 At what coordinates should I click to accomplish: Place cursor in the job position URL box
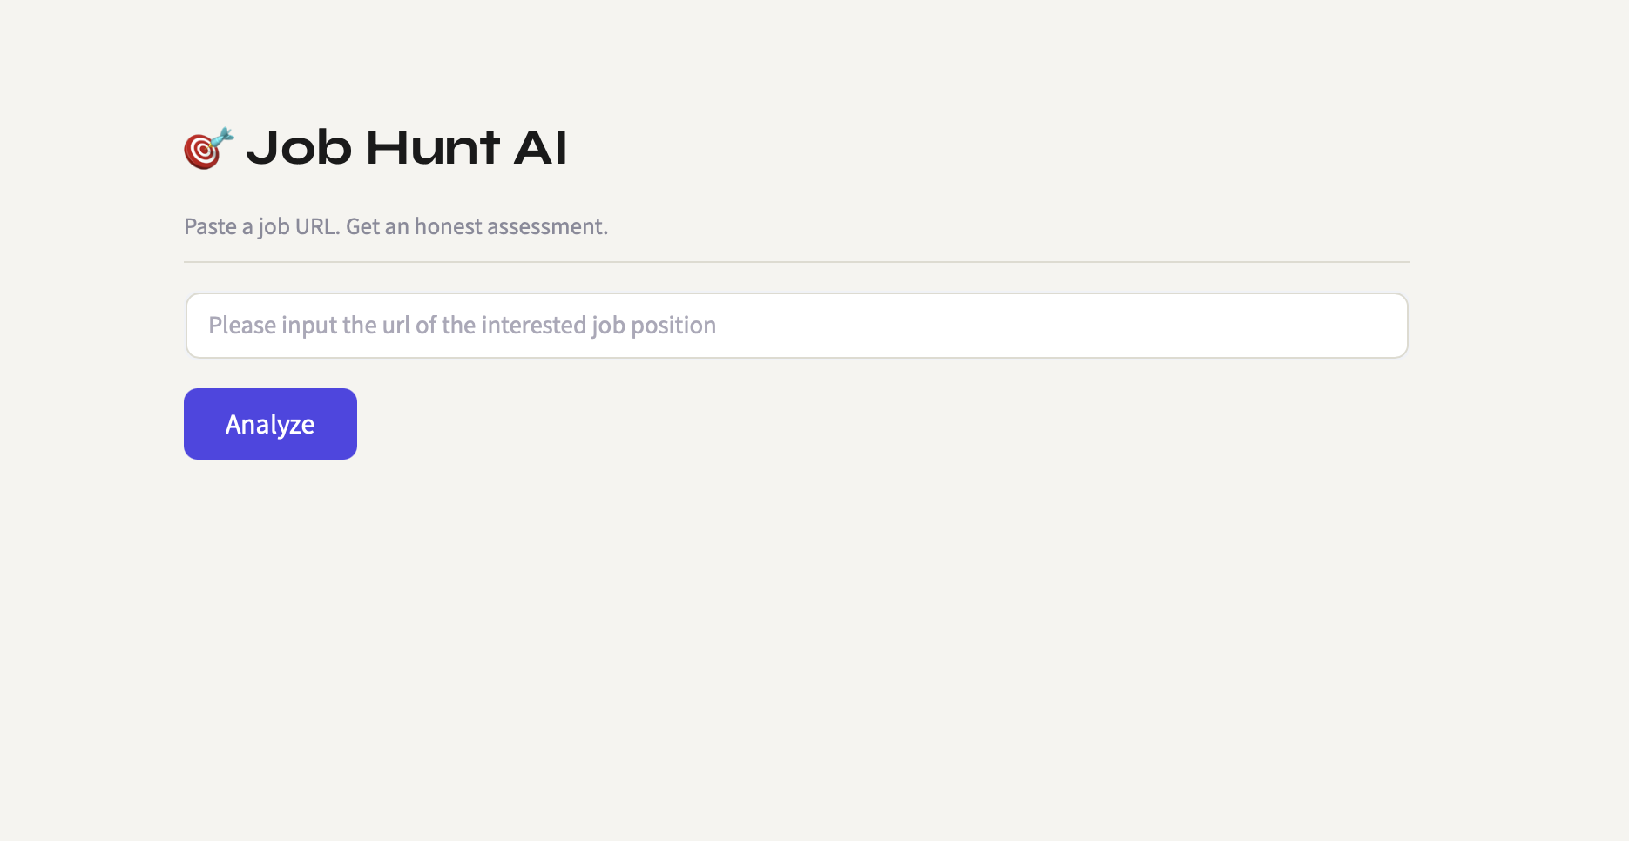(796, 326)
